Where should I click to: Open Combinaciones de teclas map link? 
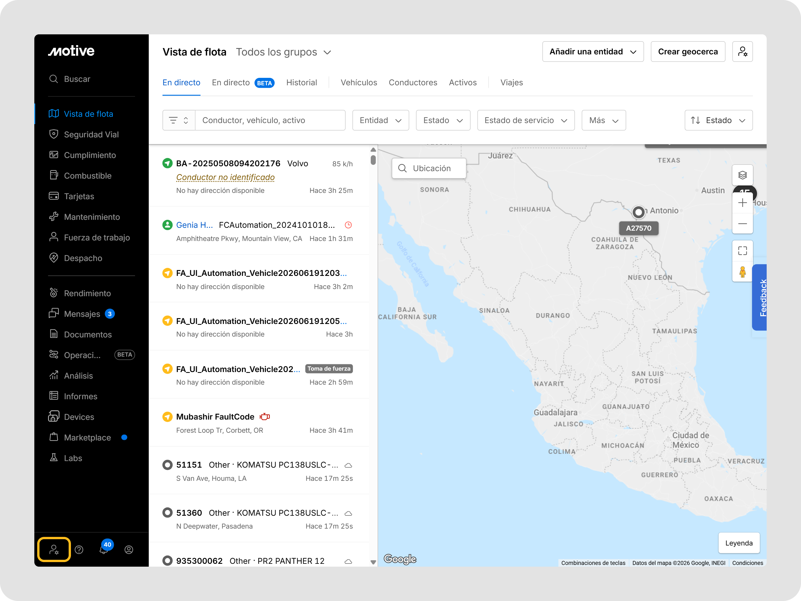(x=593, y=563)
